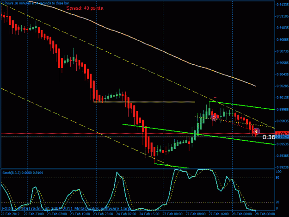Click the circled arrow marker on the latest candle
The image size is (289, 217).
pos(256,131)
